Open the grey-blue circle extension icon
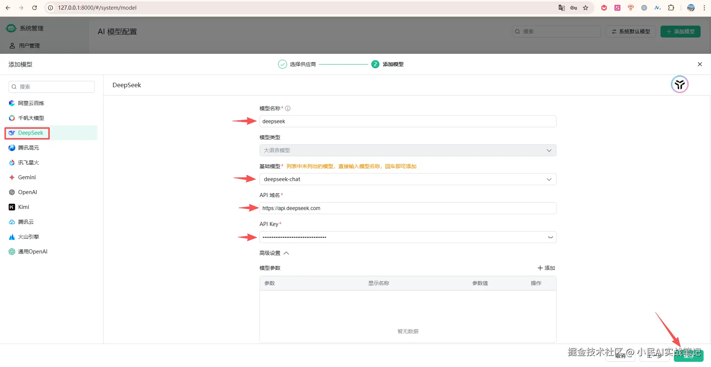Screen dimensions: 711x367 644,8
